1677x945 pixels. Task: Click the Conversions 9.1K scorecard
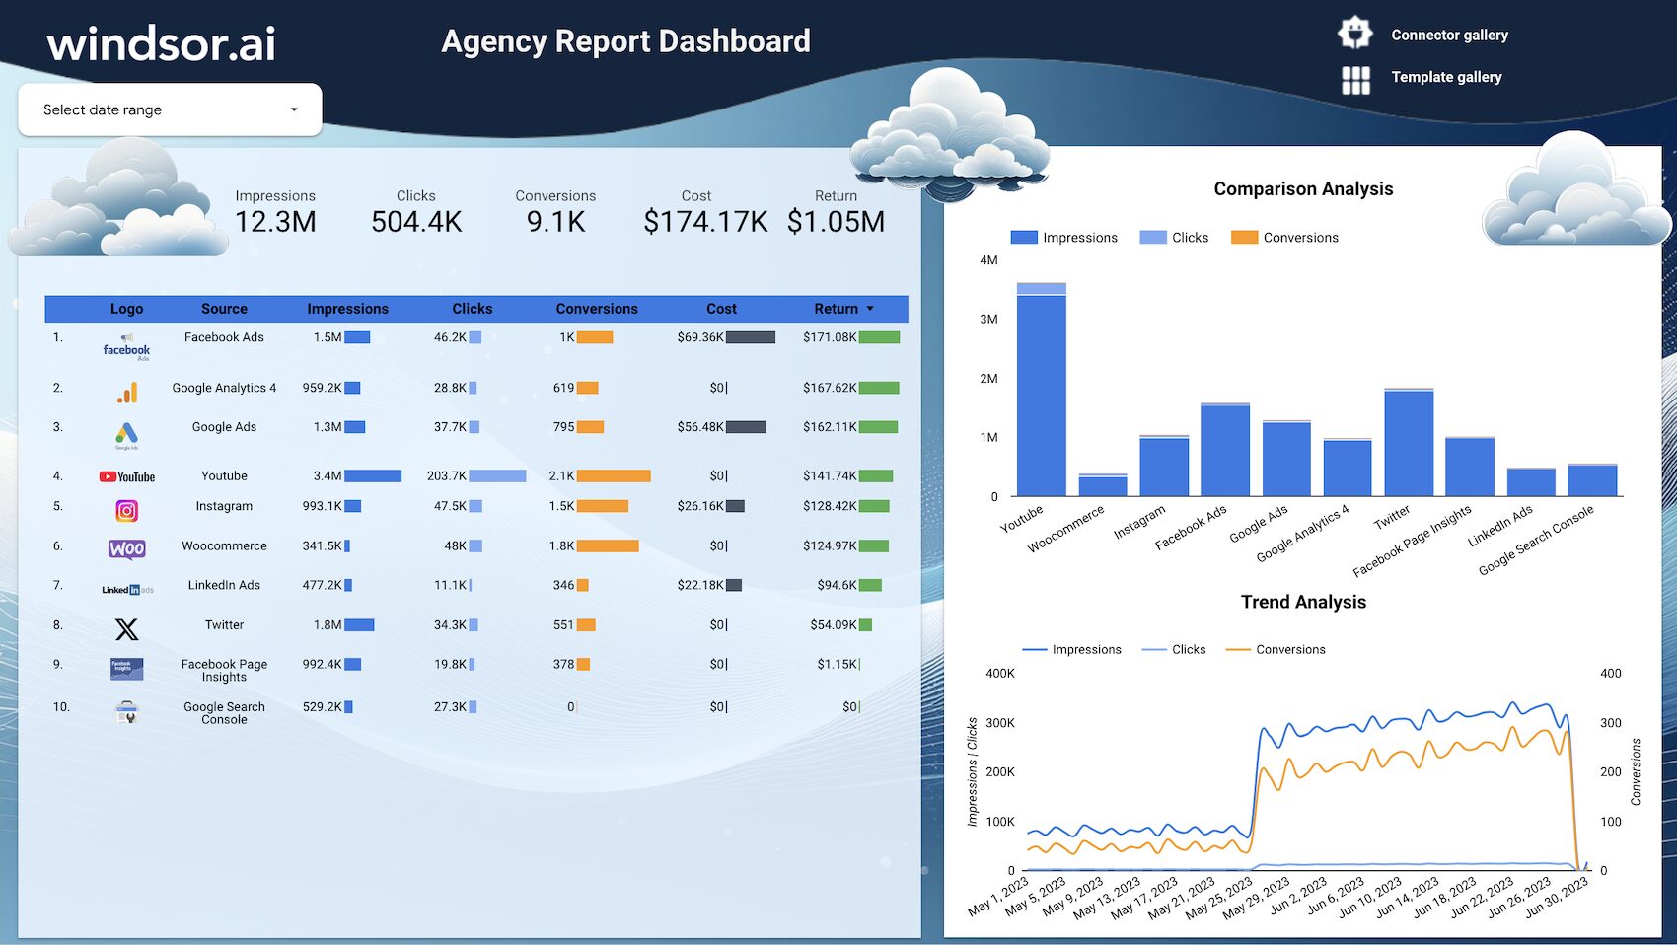pos(555,212)
